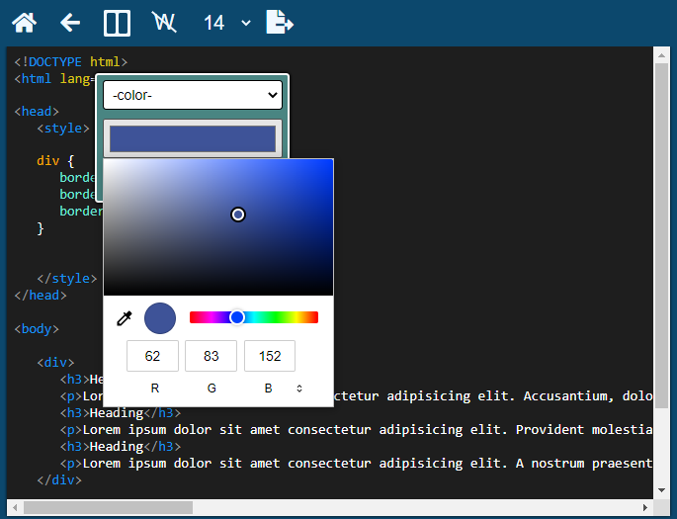
Task: Click the paragraph line ending 'A nostrum praesent'
Action: [x=356, y=464]
